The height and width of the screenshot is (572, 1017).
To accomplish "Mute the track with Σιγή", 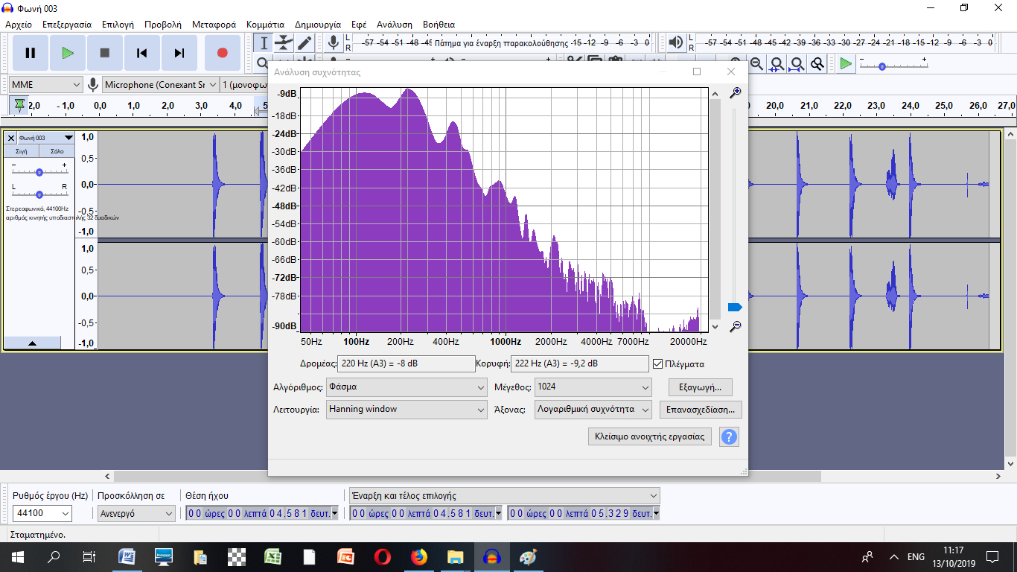I will [x=22, y=151].
